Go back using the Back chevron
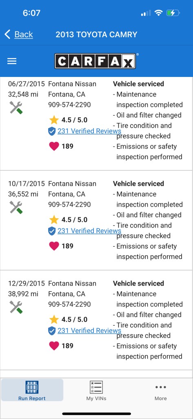Image resolution: width=193 pixels, height=419 pixels. [x=7, y=34]
